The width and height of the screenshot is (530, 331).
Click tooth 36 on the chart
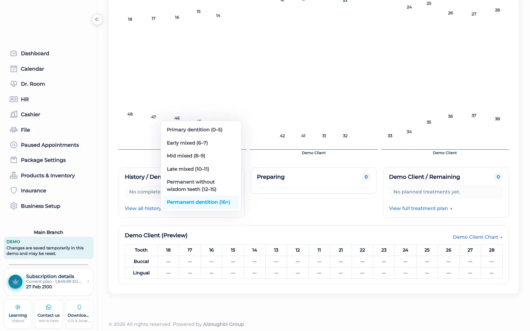tap(451, 116)
